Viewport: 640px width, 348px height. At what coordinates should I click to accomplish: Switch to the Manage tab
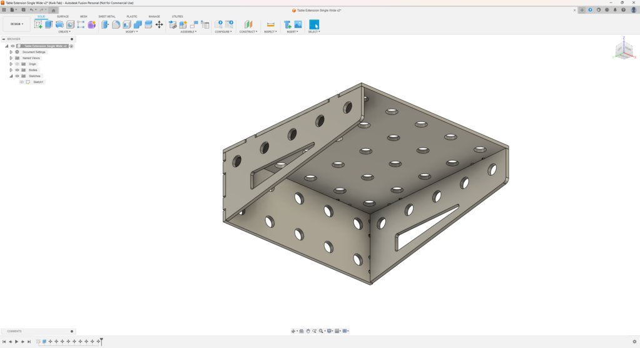point(155,16)
